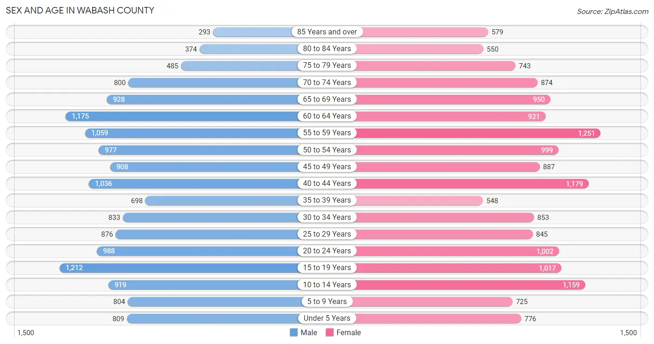Viewport: 654px width, 344px height.
Task: Click the chart title Sex and Age in Wabash County
Action: click(x=80, y=10)
